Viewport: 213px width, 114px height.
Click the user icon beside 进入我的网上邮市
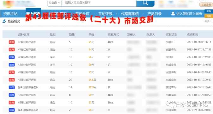pos(173,14)
